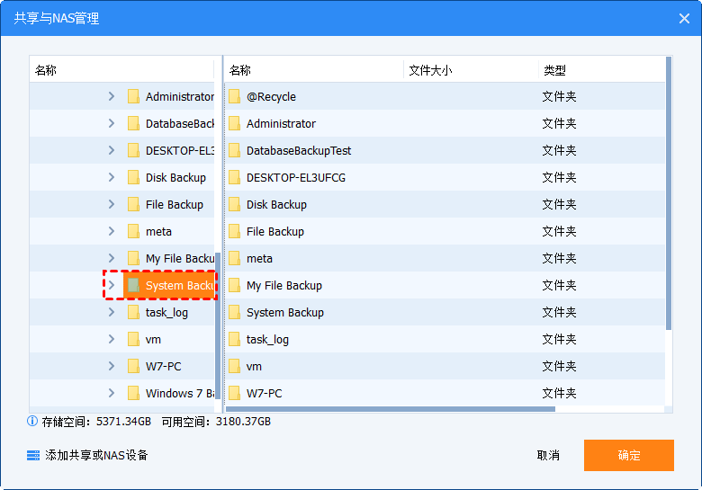Expand the File Backup tree node
Screen dimensions: 702x490
[112, 205]
